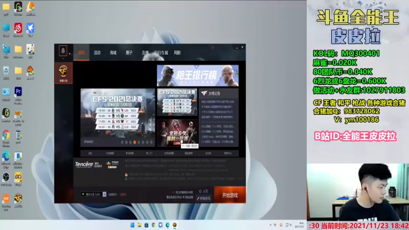Click the user avatar in the launcher
The image size is (409, 230).
pyautogui.click(x=63, y=51)
